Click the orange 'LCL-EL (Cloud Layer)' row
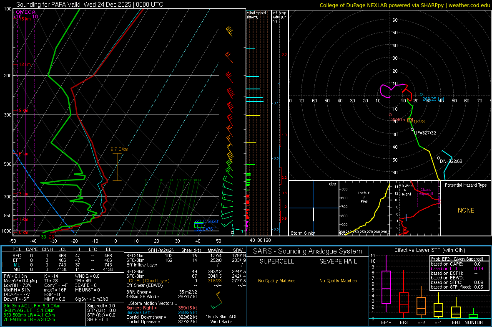 point(186,281)
